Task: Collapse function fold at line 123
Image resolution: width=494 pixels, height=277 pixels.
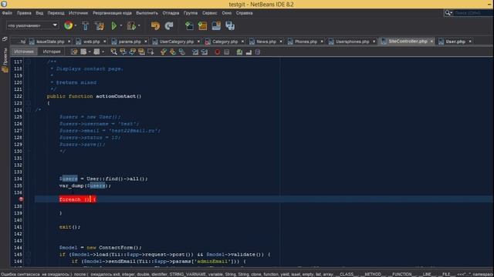Action: [29, 103]
